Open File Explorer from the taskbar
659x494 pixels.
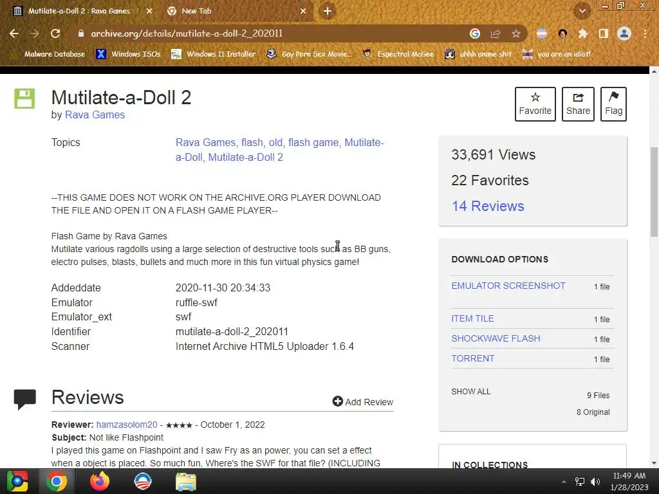(186, 481)
